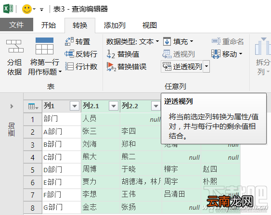This screenshot has height=215, width=271.
Task: Click the 重命名 rename button
Action: 228,41
